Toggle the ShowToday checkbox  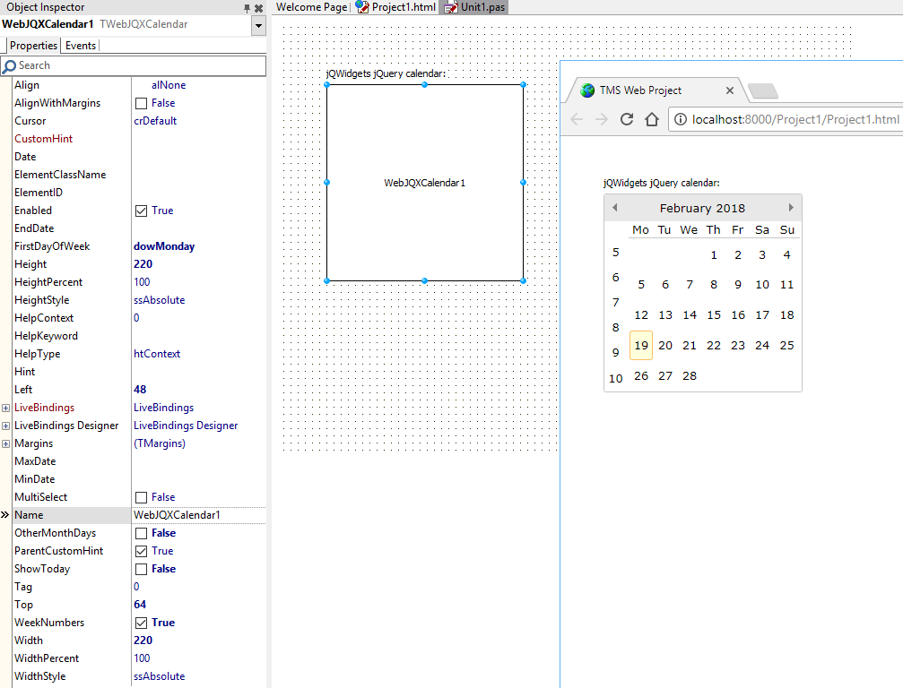141,570
